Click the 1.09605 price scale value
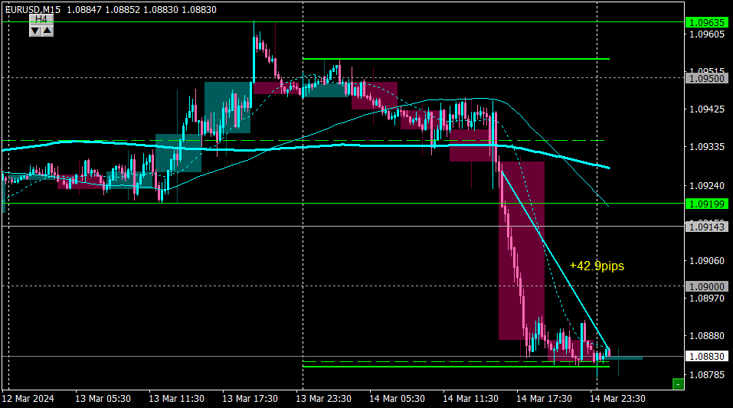 pyautogui.click(x=707, y=34)
